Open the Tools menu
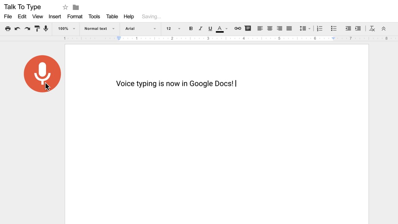Screen dimensions: 398x224 pos(94,16)
